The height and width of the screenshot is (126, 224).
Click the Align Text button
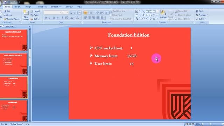click(117, 15)
